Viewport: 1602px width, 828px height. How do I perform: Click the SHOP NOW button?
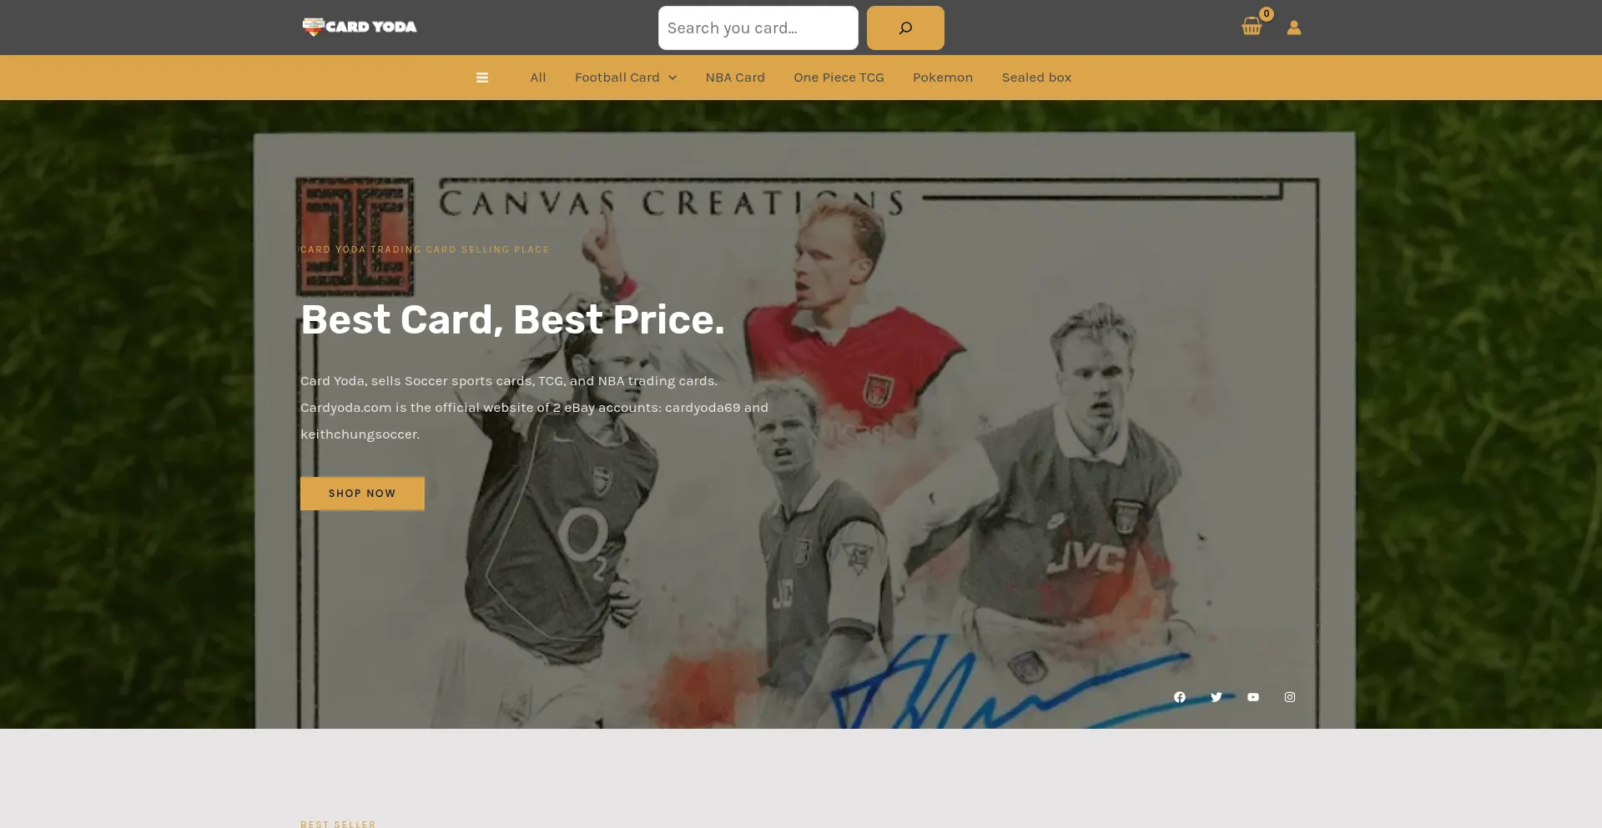pyautogui.click(x=362, y=494)
